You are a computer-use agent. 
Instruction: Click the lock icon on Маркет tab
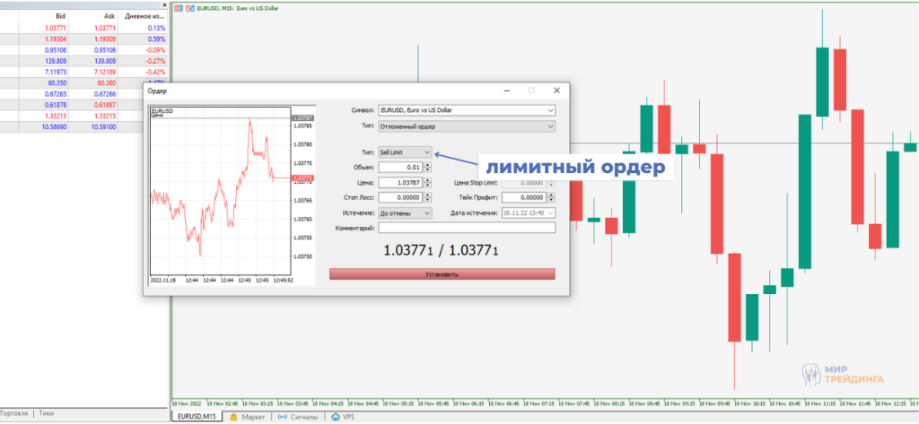pos(234,417)
